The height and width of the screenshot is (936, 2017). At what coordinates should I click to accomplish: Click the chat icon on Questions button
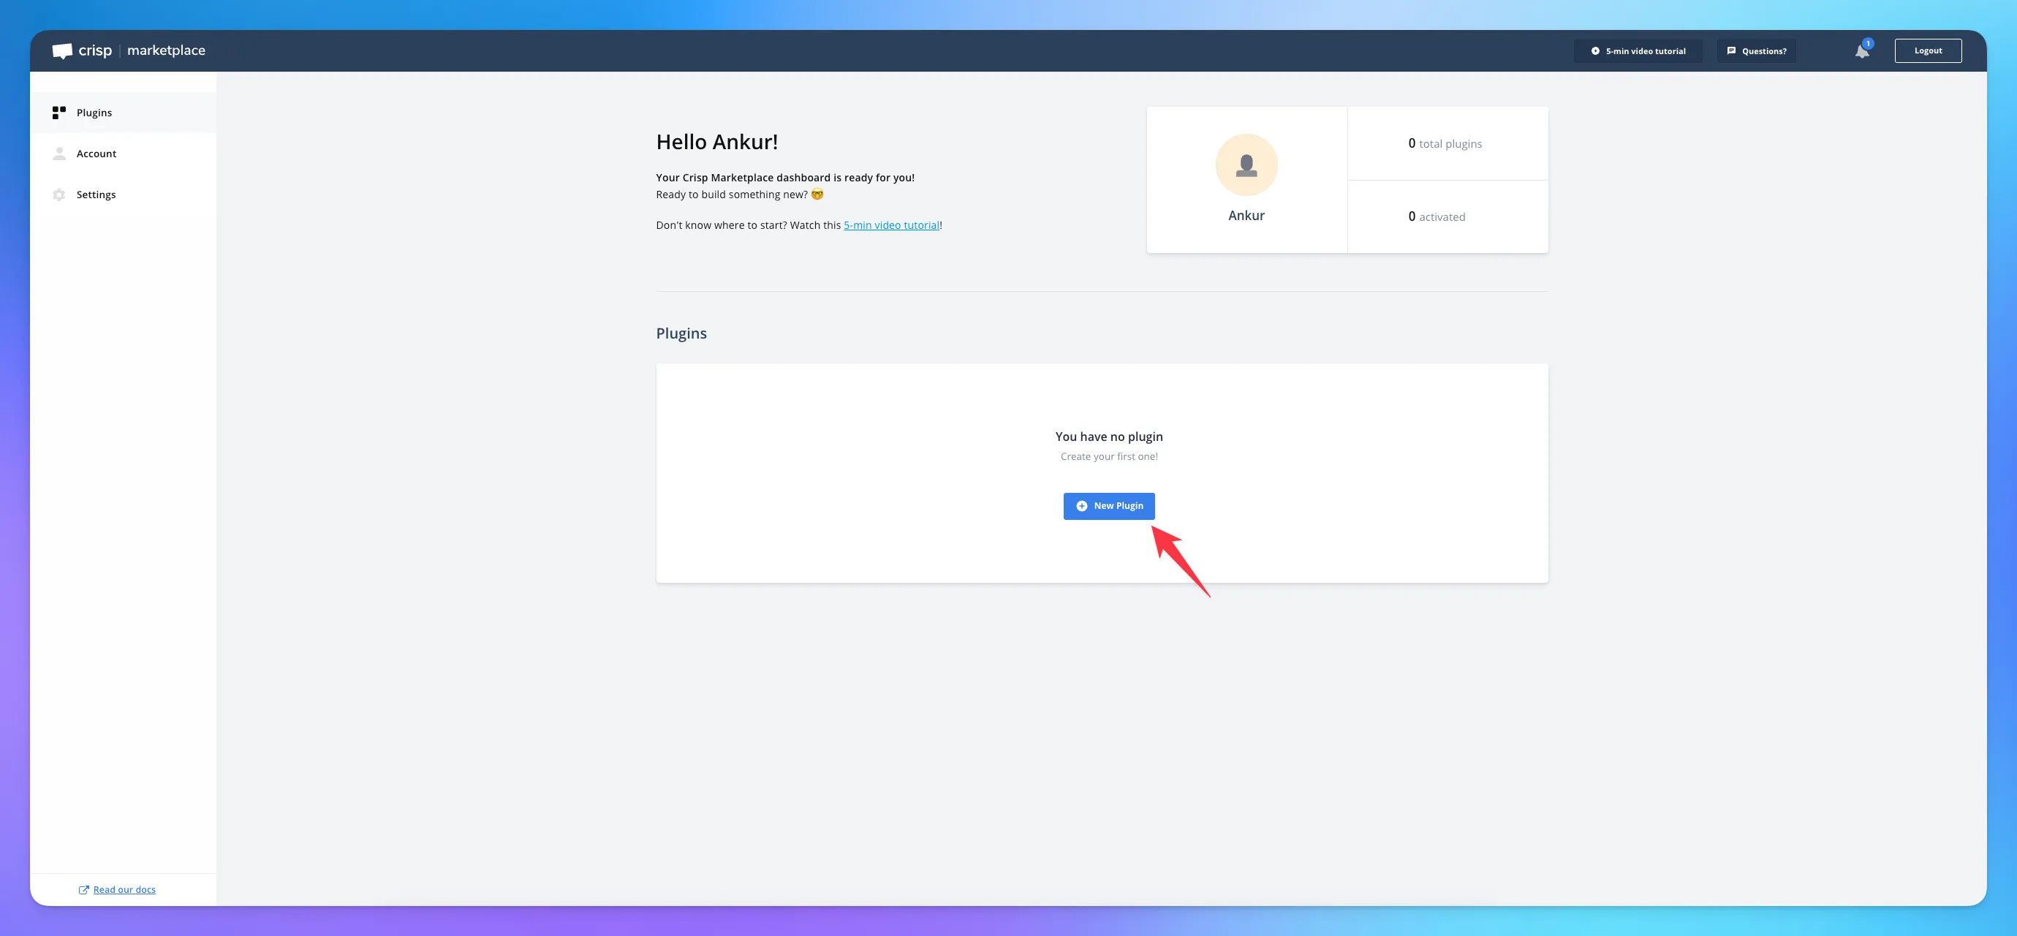(x=1731, y=51)
